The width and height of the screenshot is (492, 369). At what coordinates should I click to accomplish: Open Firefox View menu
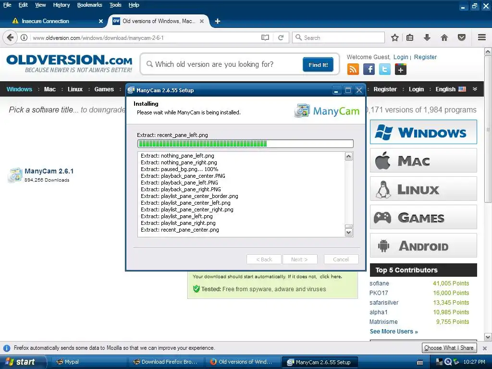(x=40, y=5)
